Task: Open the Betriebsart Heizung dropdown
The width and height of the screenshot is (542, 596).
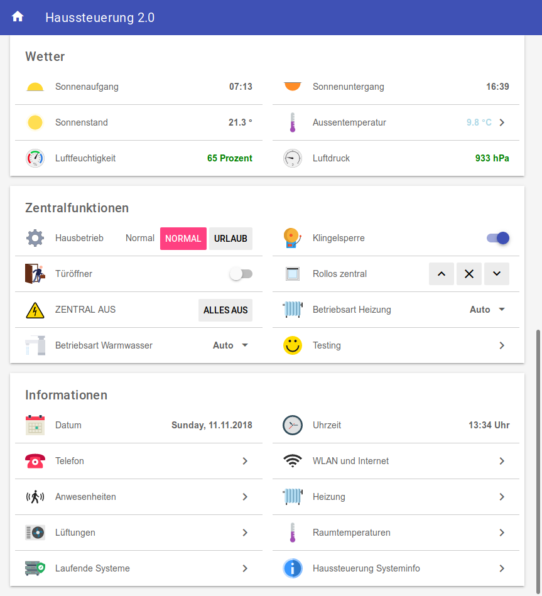Action: (487, 310)
